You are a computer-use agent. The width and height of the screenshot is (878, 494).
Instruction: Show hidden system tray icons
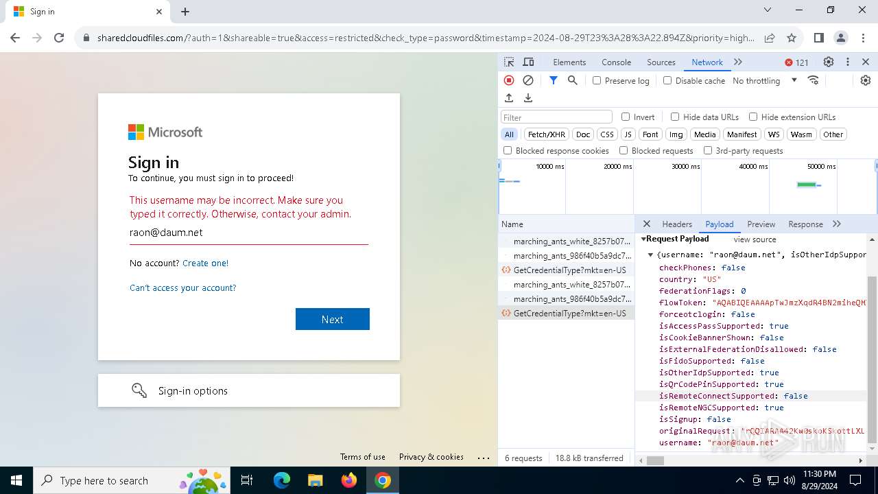click(739, 480)
